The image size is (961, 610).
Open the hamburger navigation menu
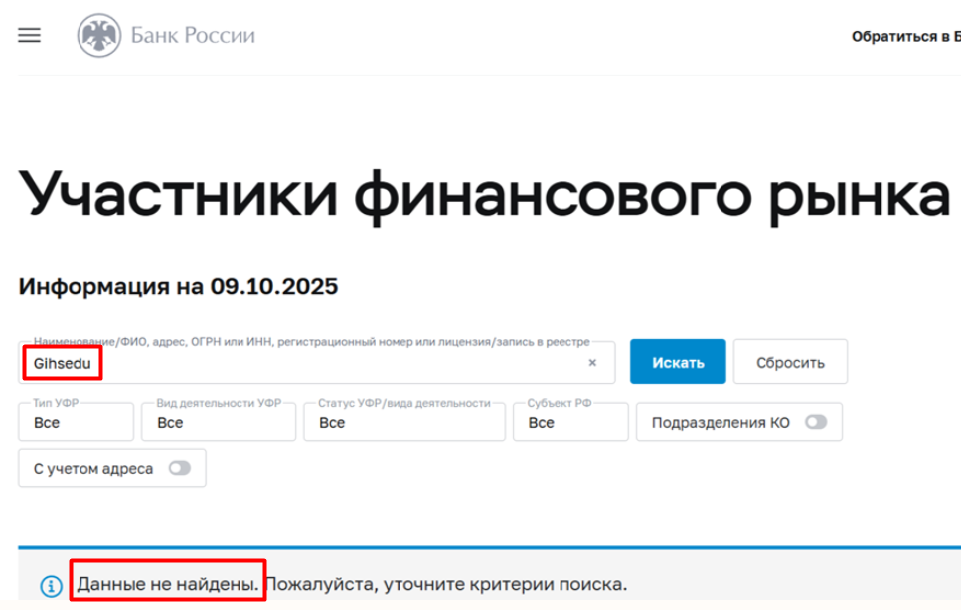pyautogui.click(x=29, y=34)
